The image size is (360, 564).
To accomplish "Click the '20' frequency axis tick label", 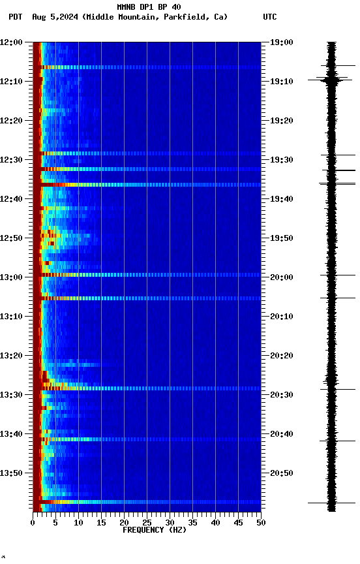I will click(124, 523).
